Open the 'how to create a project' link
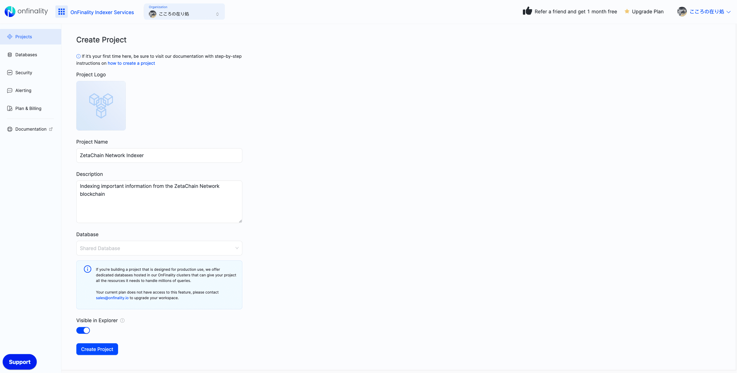The width and height of the screenshot is (737, 373). pyautogui.click(x=131, y=63)
